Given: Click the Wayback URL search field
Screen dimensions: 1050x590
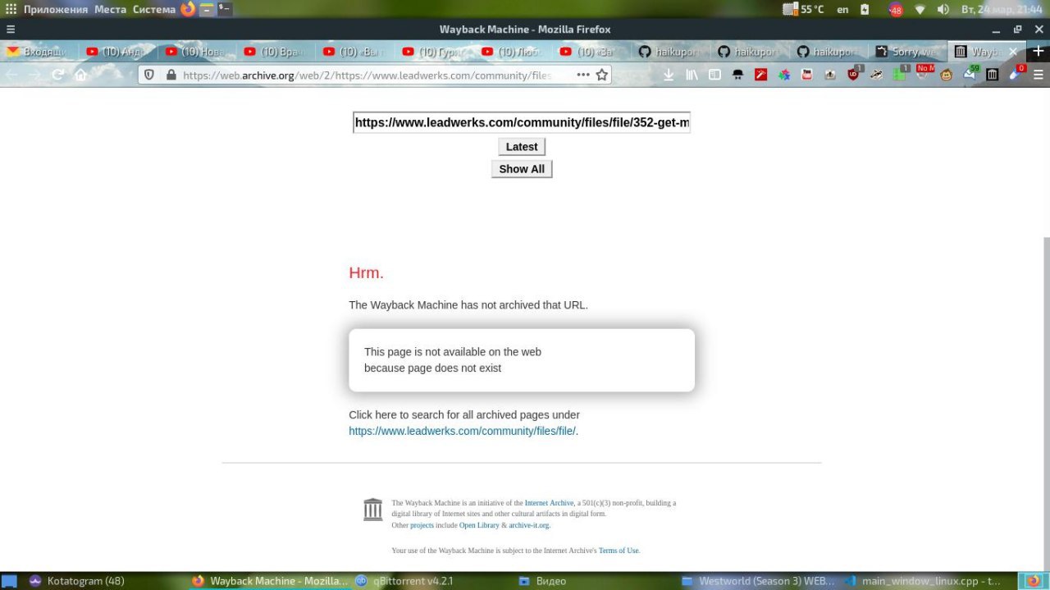Looking at the screenshot, I should [522, 122].
